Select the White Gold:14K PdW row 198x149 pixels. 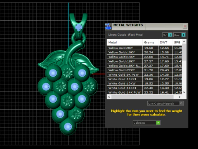[144, 92]
